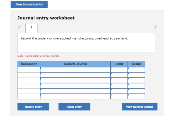Select General Journal cell in last row
Image resolution: width=178 pixels, height=123 pixels.
pyautogui.click(x=75, y=96)
